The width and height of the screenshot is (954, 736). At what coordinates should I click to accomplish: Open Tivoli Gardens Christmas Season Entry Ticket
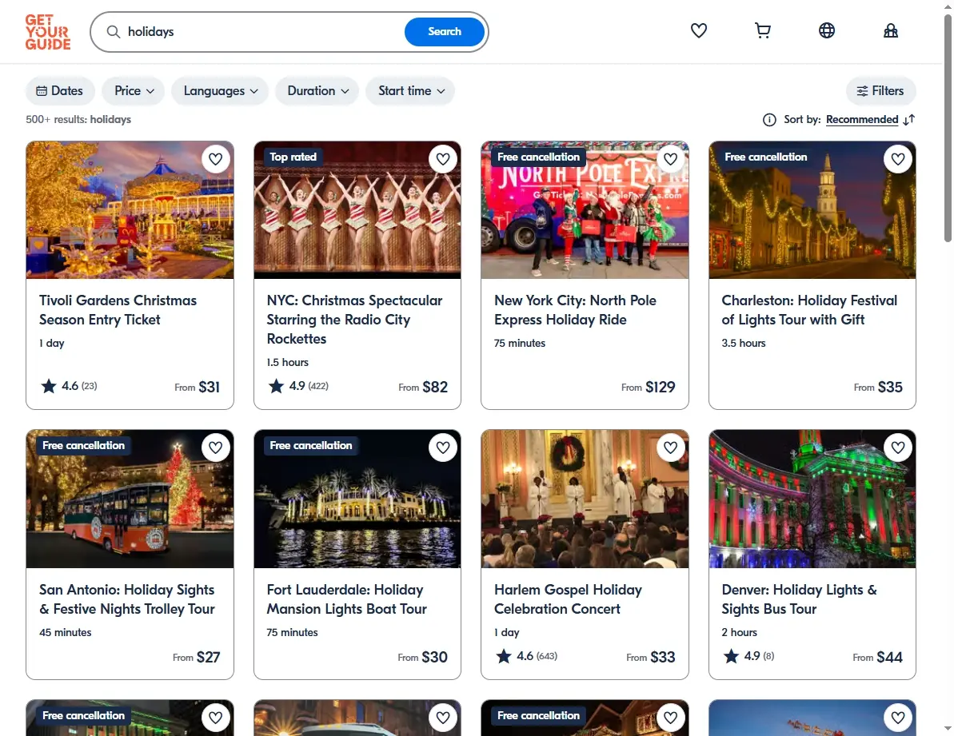pyautogui.click(x=118, y=310)
